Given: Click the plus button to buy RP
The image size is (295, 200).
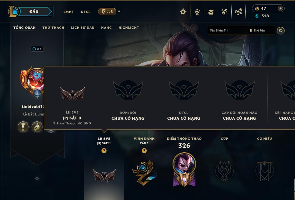Looking at the screenshot, I should (x=280, y=8).
